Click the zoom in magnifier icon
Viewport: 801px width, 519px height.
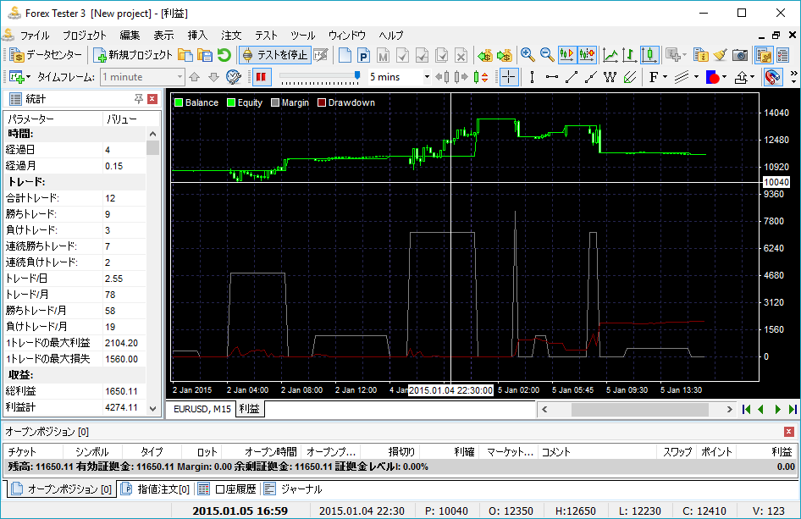528,55
